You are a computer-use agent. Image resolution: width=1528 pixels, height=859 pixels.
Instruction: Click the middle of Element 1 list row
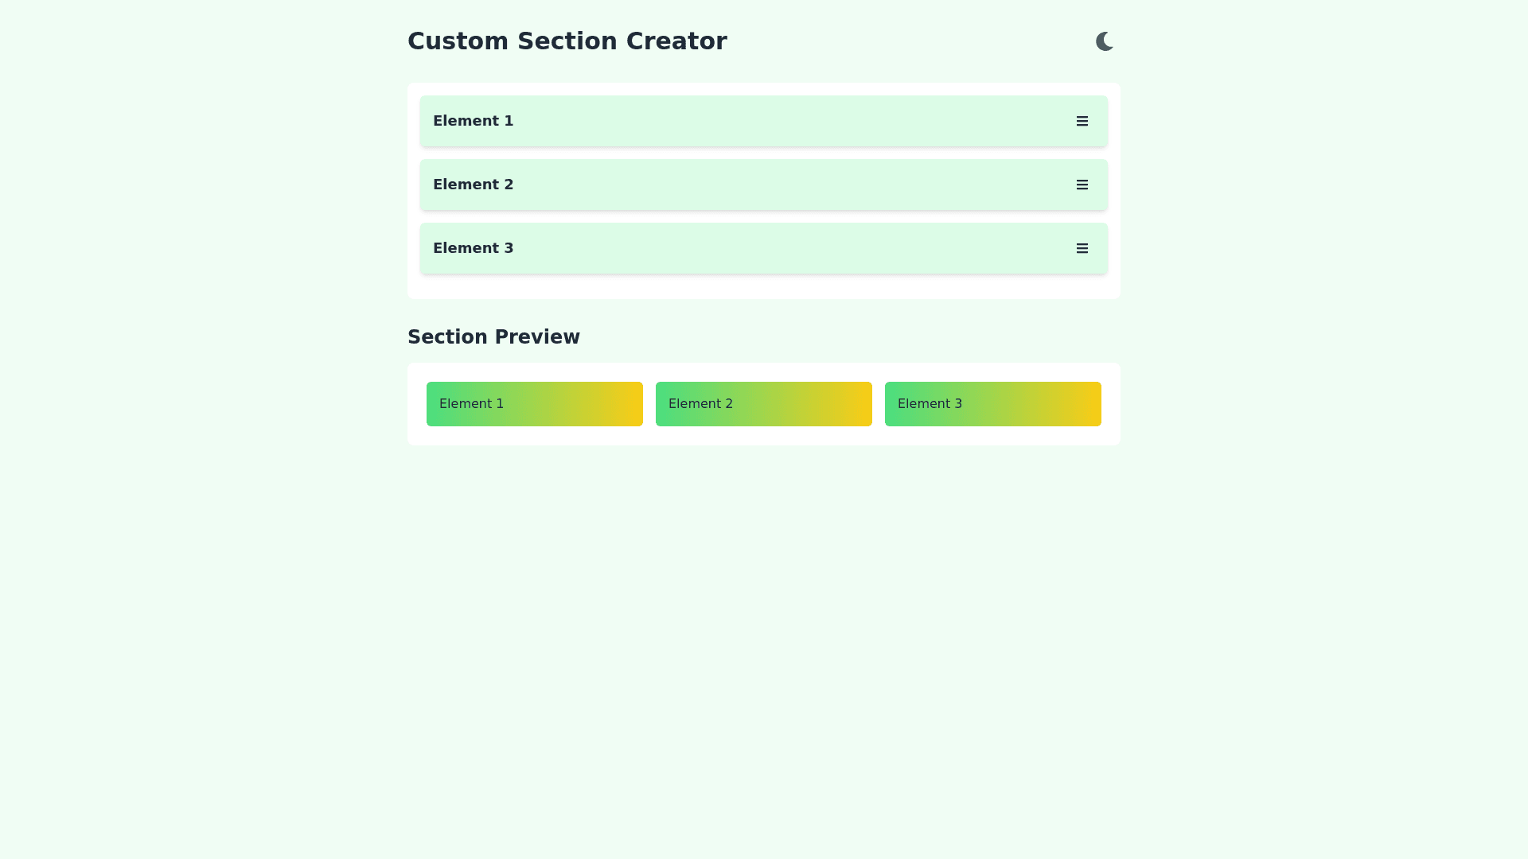click(764, 121)
